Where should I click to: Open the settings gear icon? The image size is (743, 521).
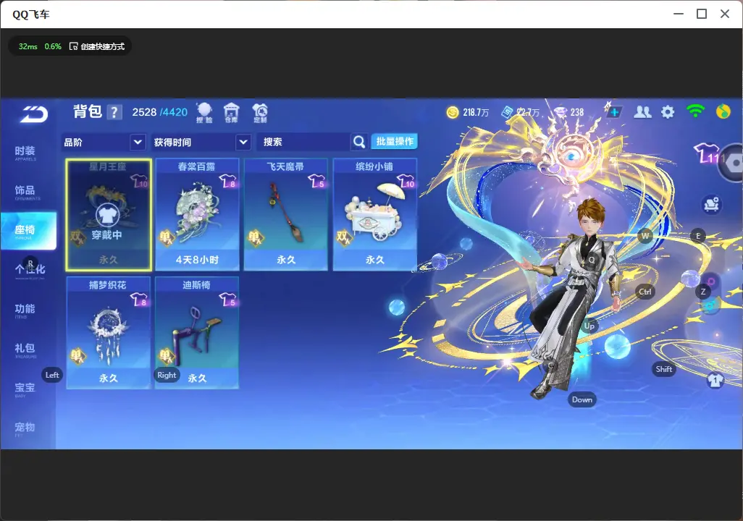(668, 112)
